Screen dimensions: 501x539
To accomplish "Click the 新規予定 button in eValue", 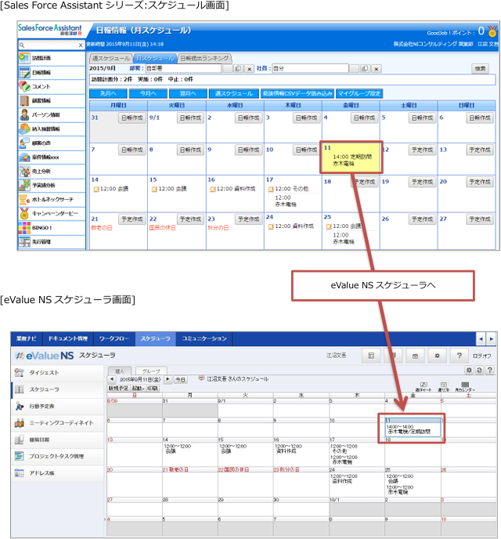I will [x=118, y=389].
